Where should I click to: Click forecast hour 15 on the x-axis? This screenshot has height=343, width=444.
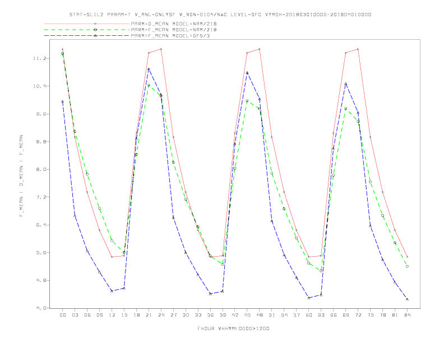[124, 315]
